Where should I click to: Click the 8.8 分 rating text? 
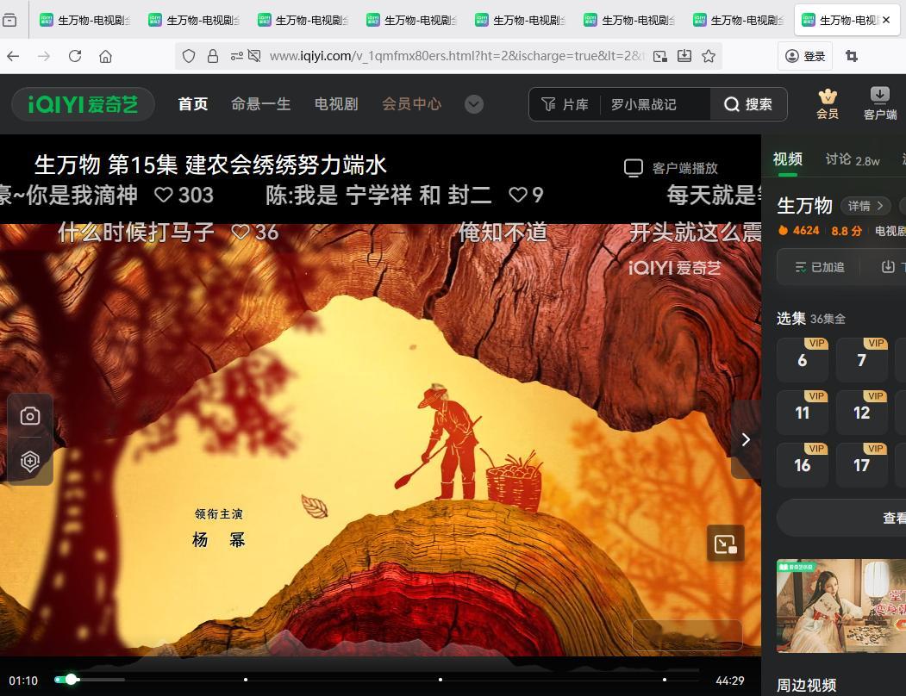(x=847, y=231)
